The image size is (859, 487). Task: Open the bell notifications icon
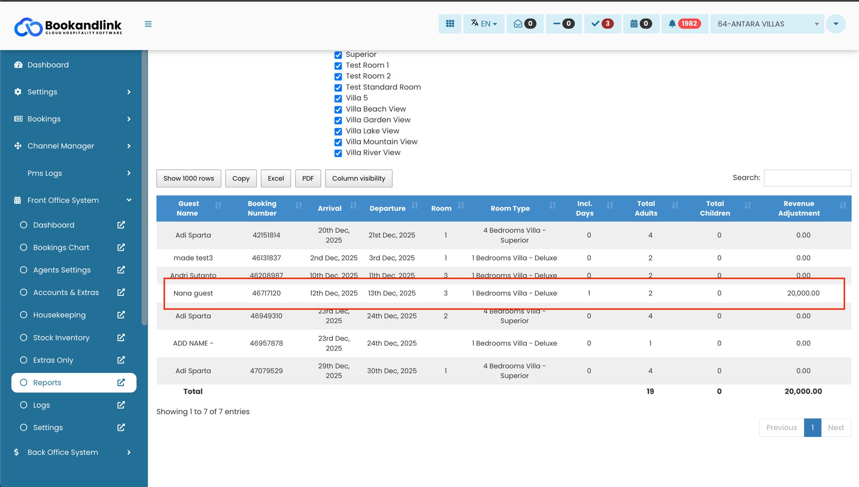672,24
